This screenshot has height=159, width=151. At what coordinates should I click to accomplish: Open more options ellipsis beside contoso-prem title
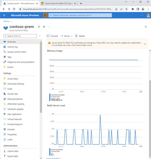49,26
